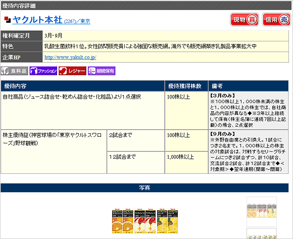Open the large juice pack photo
This screenshot has height=239, width=293.
(145, 221)
